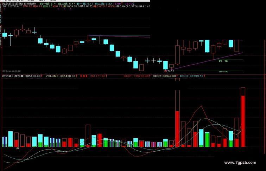Click the 用到未来数据 warning label
The height and width of the screenshot is (171, 266).
point(12,71)
